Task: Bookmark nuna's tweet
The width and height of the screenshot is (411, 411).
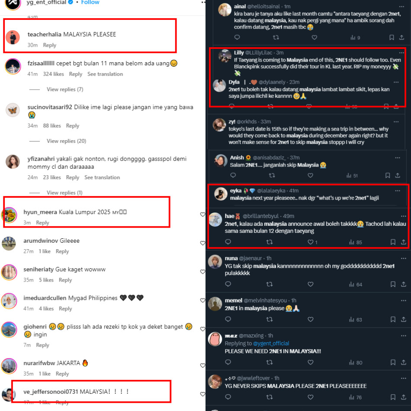Action: 393,284
